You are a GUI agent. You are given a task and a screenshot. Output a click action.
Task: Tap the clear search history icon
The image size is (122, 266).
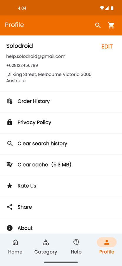(x=10, y=144)
